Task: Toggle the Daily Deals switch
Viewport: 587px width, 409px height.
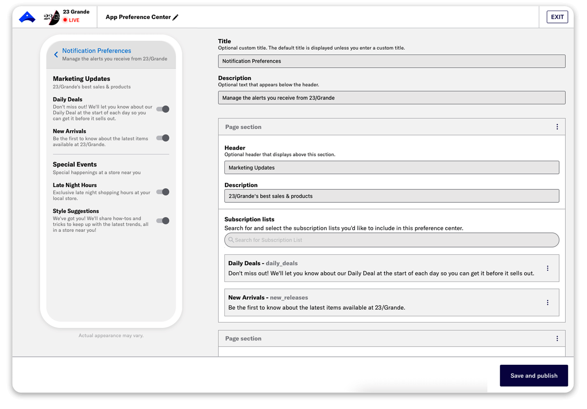Action: (163, 109)
